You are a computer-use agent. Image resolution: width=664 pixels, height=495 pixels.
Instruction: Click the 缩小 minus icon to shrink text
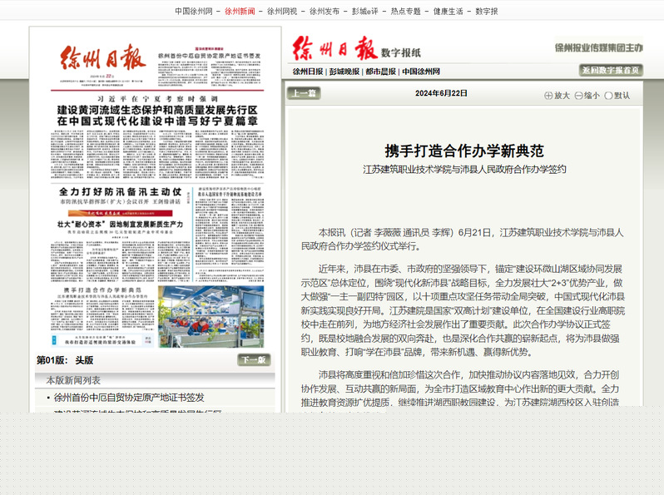pyautogui.click(x=578, y=96)
